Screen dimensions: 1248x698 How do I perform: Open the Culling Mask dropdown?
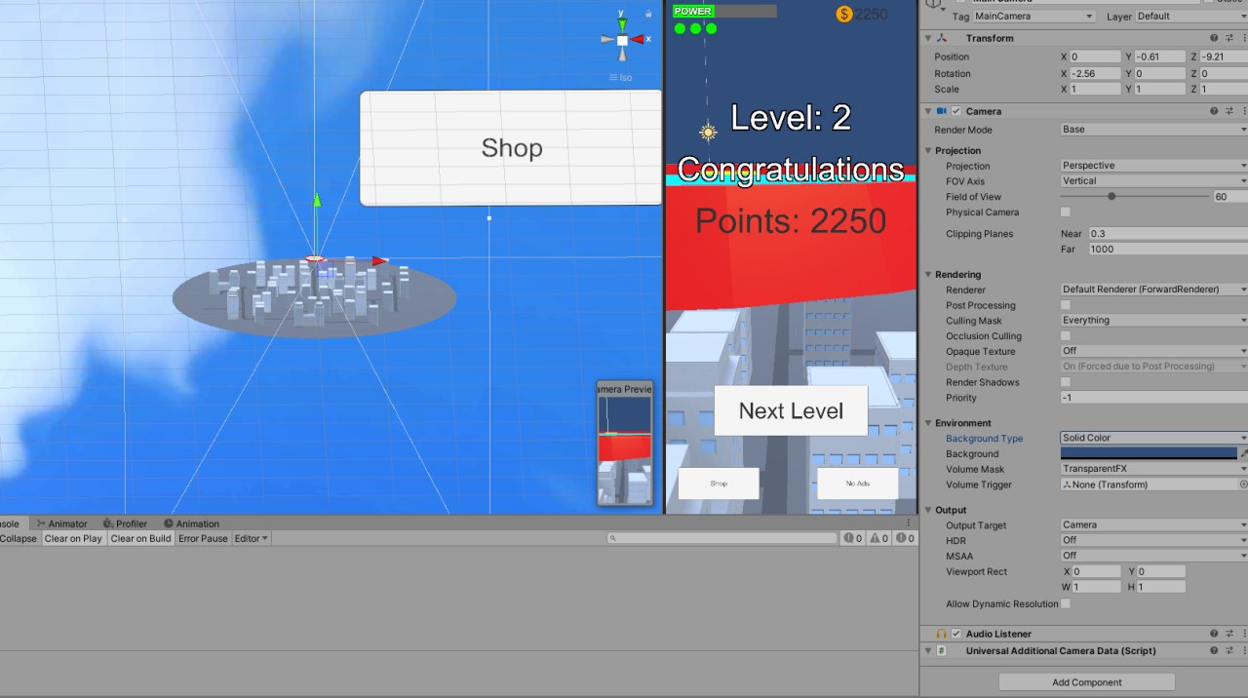click(1154, 320)
